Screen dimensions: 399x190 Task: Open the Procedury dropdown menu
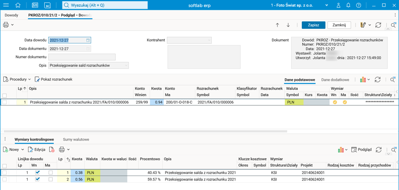pyautogui.click(x=17, y=79)
